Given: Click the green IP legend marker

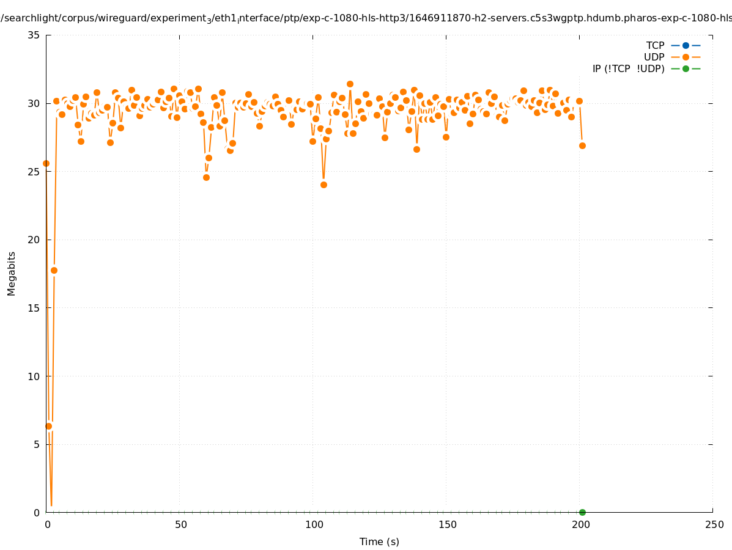Looking at the screenshot, I should [x=686, y=68].
